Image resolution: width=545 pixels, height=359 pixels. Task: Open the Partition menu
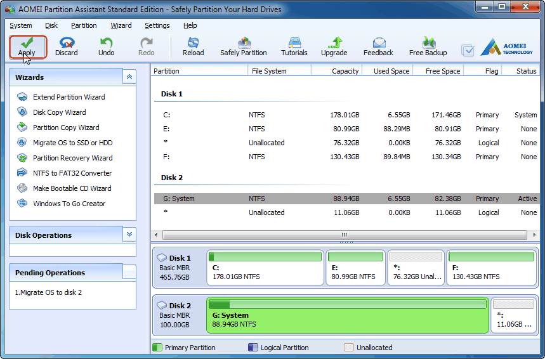(x=84, y=25)
